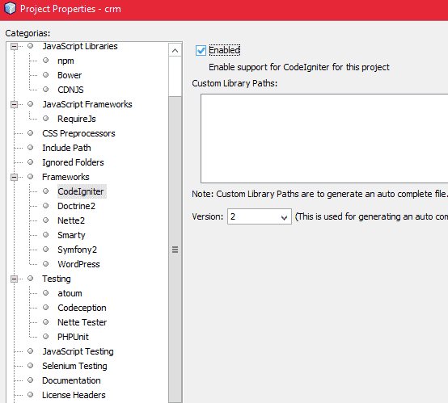The height and width of the screenshot is (403, 448).
Task: Collapse the Frameworks tree node
Action: (x=14, y=177)
